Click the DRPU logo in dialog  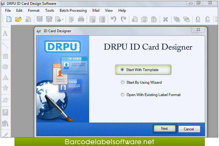62,46
